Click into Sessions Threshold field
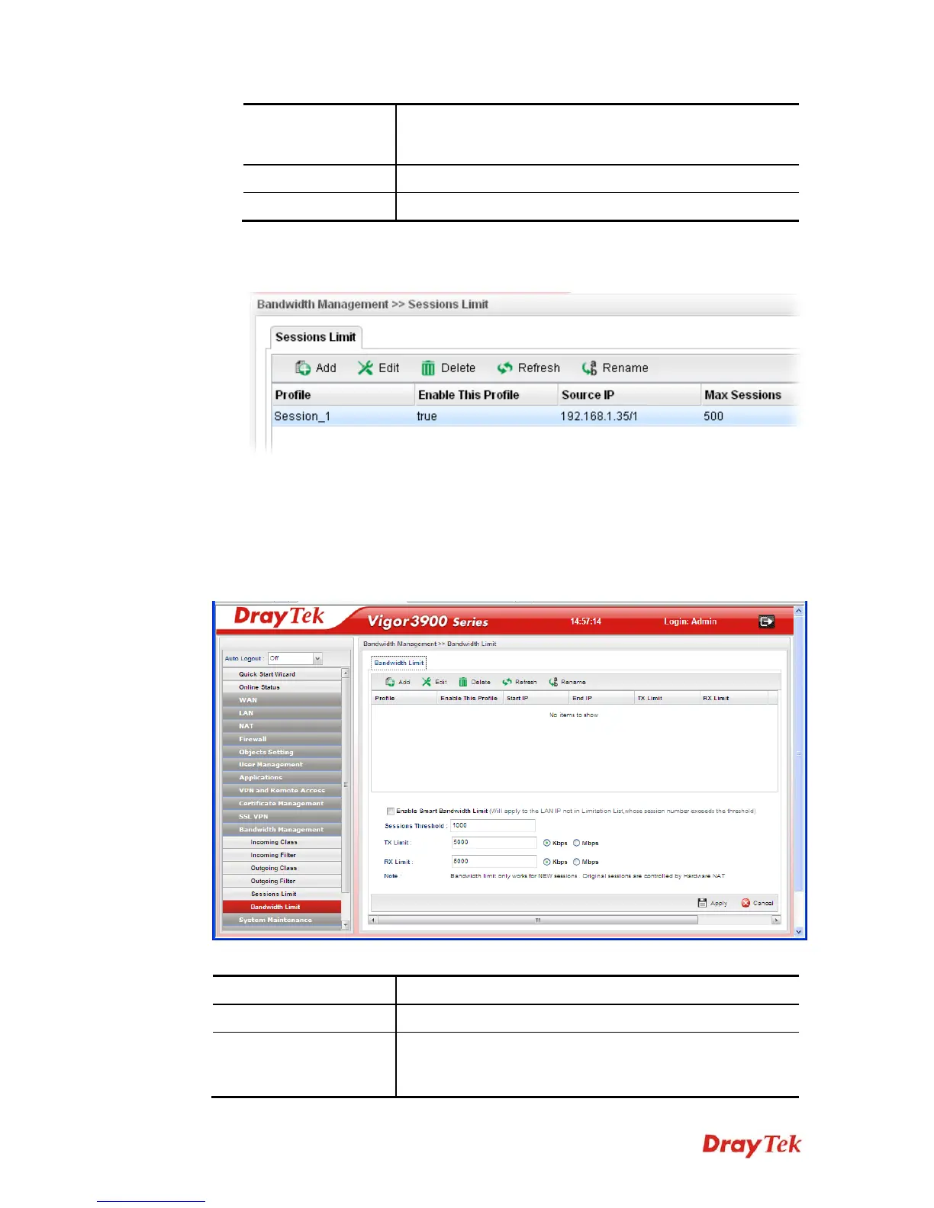The image size is (934, 1208). (x=493, y=825)
